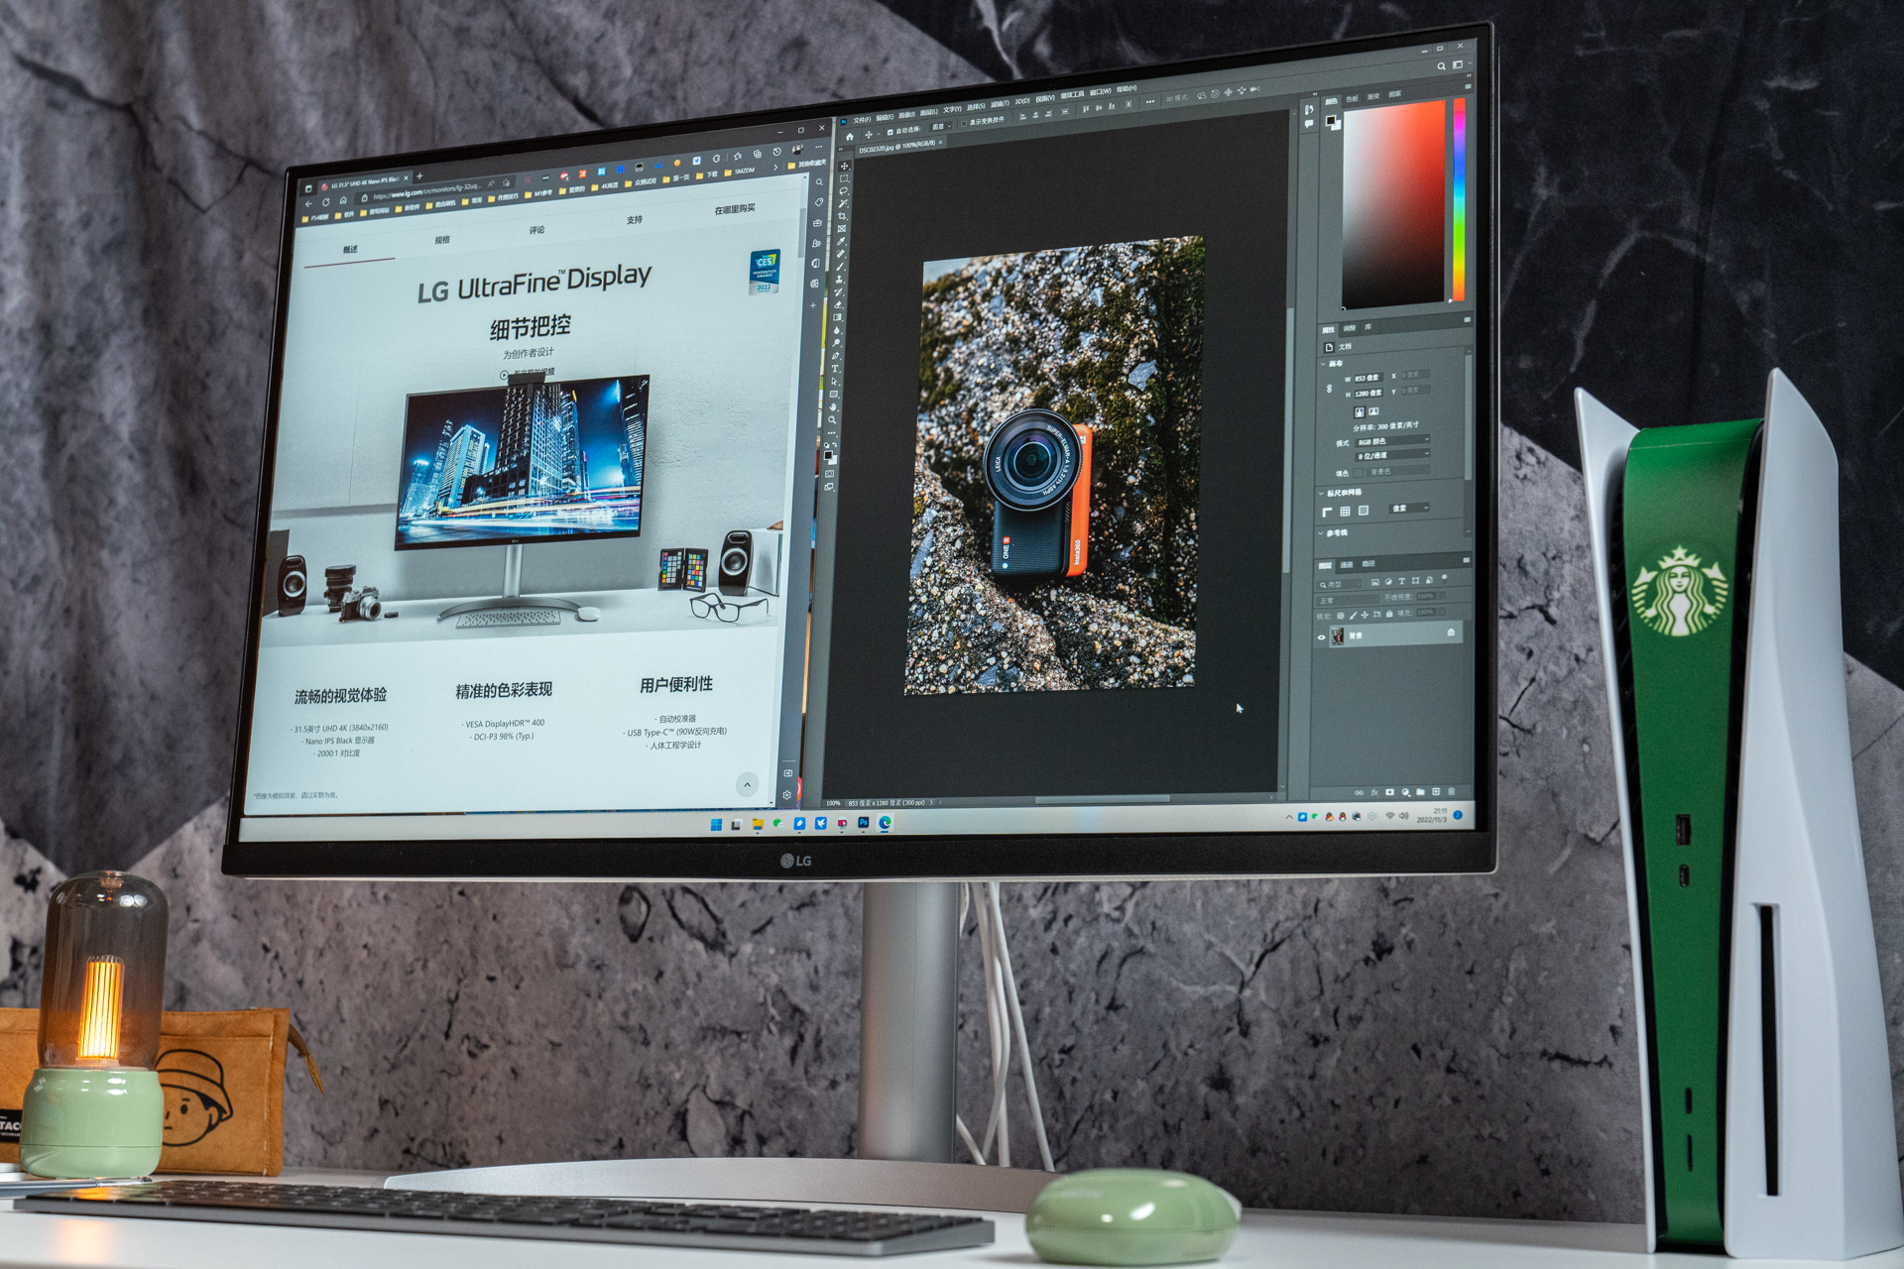Open Photoshop from the Windows taskbar

coord(863,823)
